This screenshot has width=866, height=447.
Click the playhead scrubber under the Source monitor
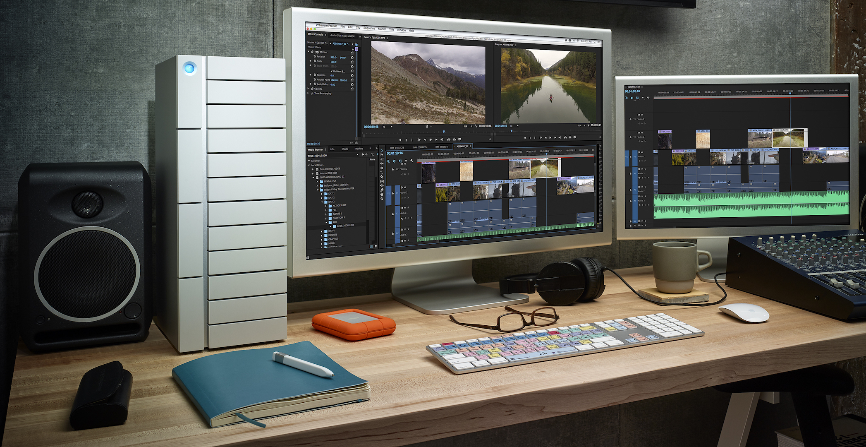tap(443, 130)
